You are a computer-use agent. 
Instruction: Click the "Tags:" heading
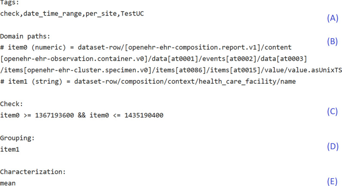tap(8, 4)
